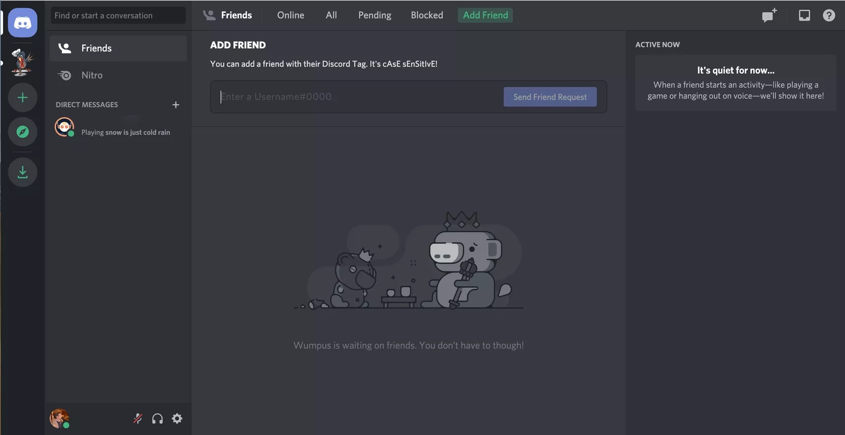Open the Nitro page in sidebar
The height and width of the screenshot is (435, 845).
tap(92, 75)
